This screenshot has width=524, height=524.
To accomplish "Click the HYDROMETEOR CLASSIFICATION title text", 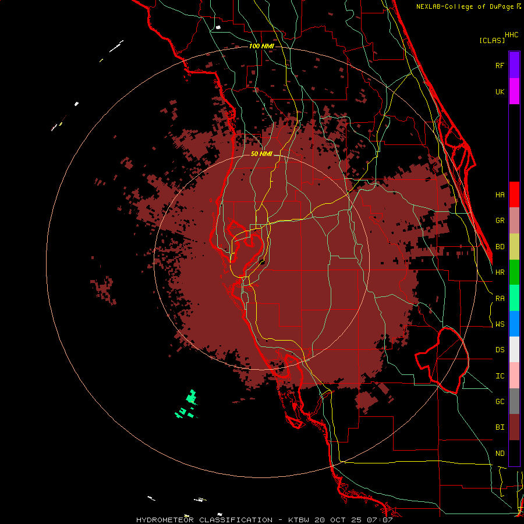I will (x=204, y=520).
